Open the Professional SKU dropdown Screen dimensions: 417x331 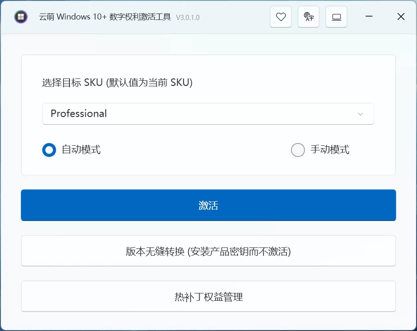[x=208, y=114]
